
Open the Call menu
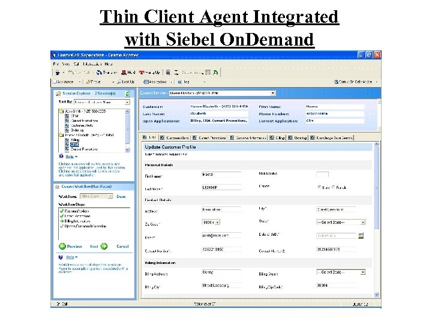[x=76, y=64]
